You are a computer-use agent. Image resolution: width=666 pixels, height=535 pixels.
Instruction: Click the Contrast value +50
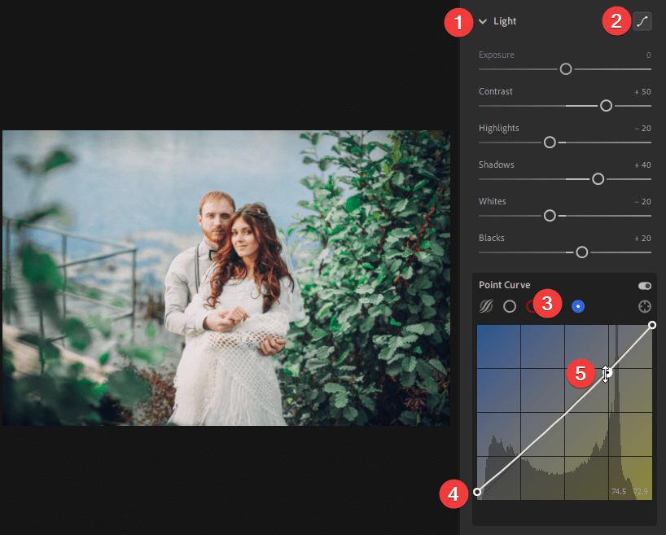coord(642,92)
